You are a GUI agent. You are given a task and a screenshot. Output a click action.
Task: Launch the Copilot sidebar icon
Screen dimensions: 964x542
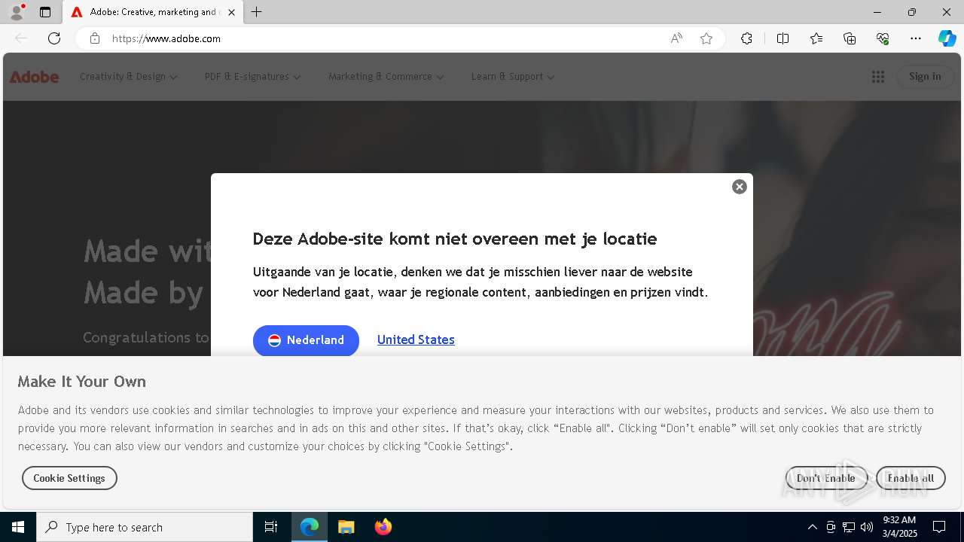pyautogui.click(x=947, y=38)
